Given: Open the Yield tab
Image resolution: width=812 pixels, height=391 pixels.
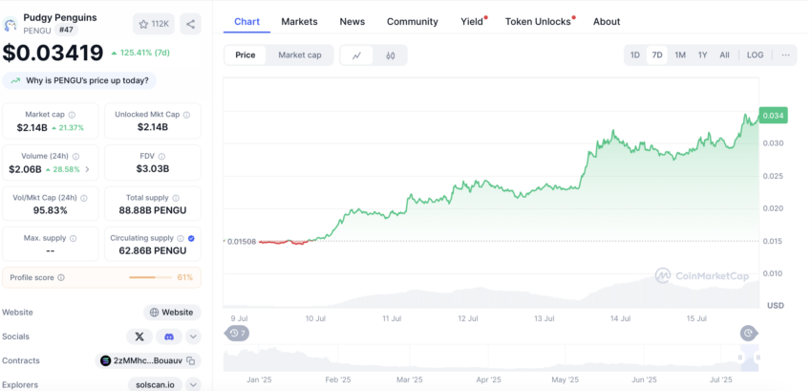Looking at the screenshot, I should click(x=472, y=22).
